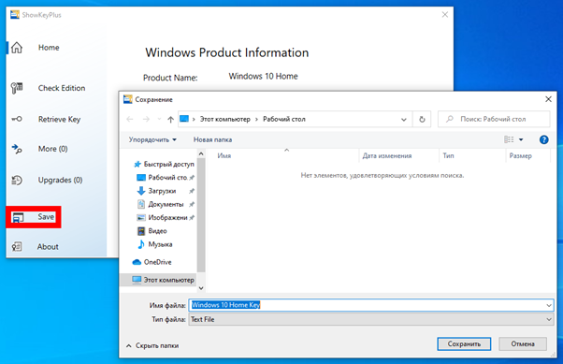The height and width of the screenshot is (364, 563).
Task: Open the Упорядочить dropdown menu
Action: click(x=152, y=139)
